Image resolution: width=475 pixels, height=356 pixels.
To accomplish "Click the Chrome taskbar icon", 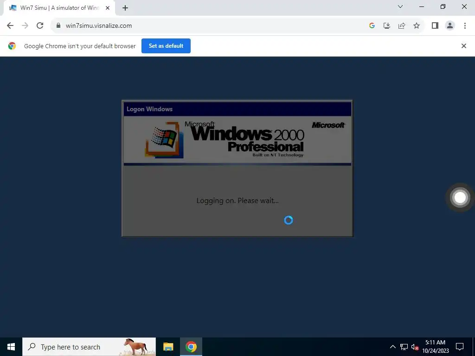I will [x=191, y=347].
